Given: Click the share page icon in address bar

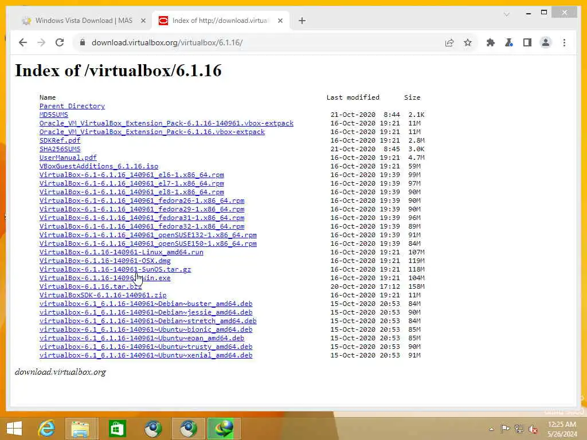Looking at the screenshot, I should tap(449, 42).
